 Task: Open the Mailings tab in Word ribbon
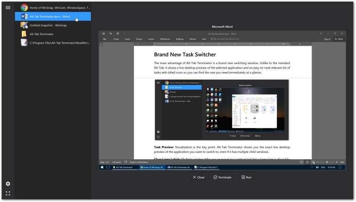179,39
